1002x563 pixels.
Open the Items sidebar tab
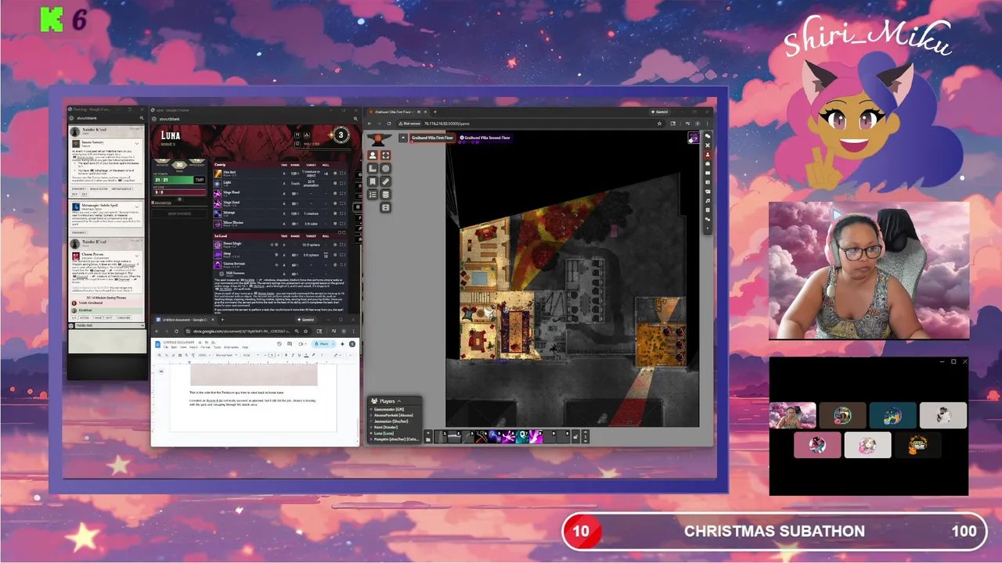point(708,163)
